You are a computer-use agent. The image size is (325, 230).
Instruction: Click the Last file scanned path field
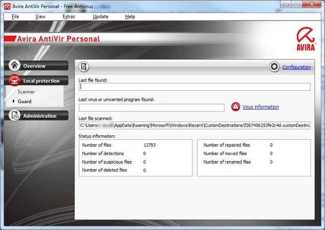195,125
